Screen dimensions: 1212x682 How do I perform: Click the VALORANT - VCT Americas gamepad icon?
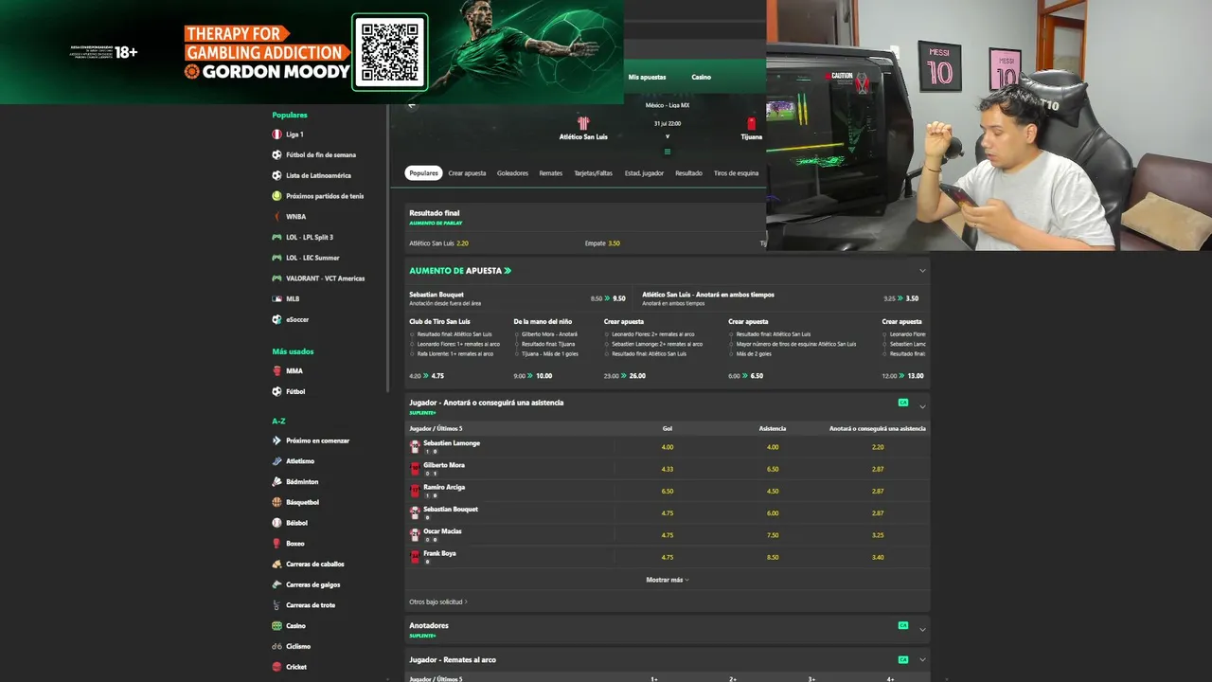point(276,278)
